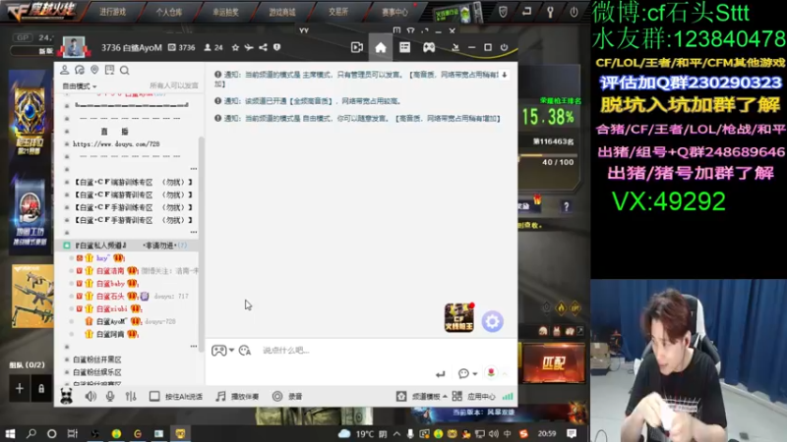Click the star favorite icon beside channel name
The height and width of the screenshot is (442, 787).
235,47
